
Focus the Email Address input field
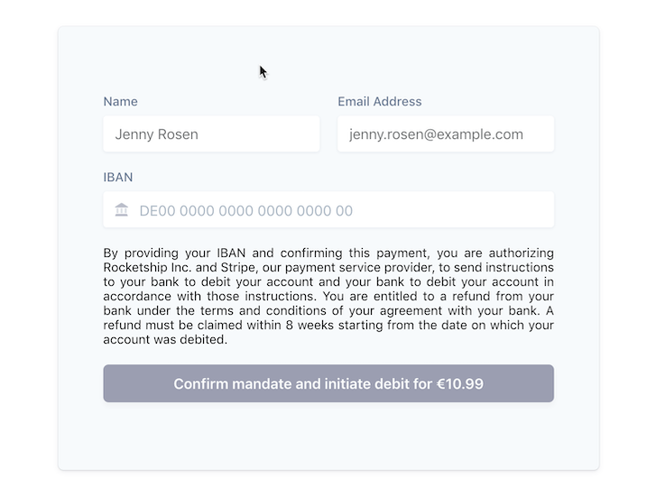point(446,133)
